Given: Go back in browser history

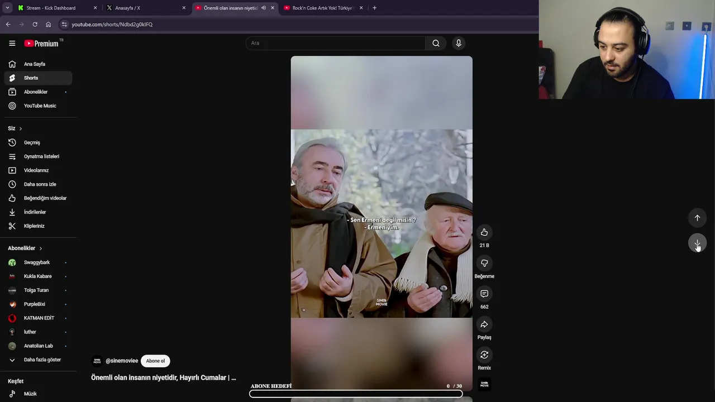Looking at the screenshot, I should [8, 25].
